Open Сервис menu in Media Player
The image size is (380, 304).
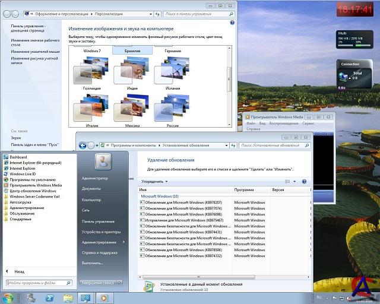pos(308,123)
